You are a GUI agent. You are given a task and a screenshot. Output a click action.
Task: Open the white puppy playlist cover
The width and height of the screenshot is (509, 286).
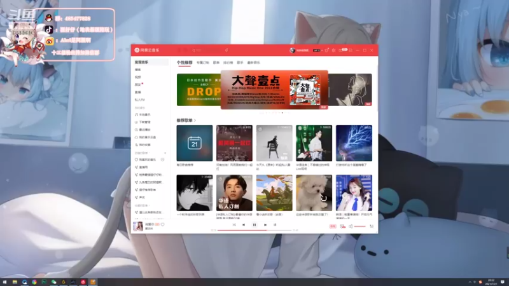314,193
